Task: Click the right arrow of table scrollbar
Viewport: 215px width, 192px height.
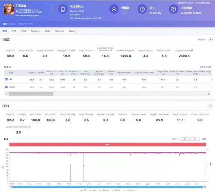Action: 209,94
